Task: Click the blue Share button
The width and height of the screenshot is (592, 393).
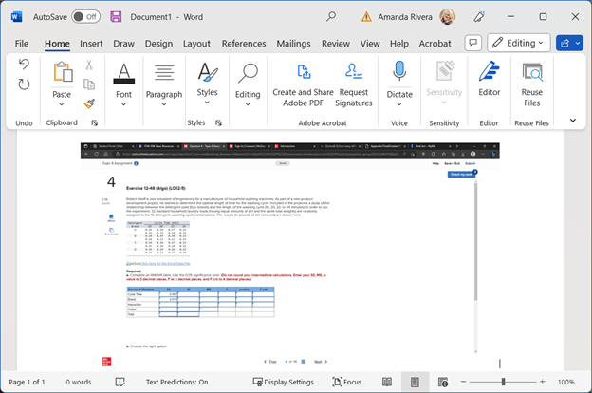Action: 564,43
